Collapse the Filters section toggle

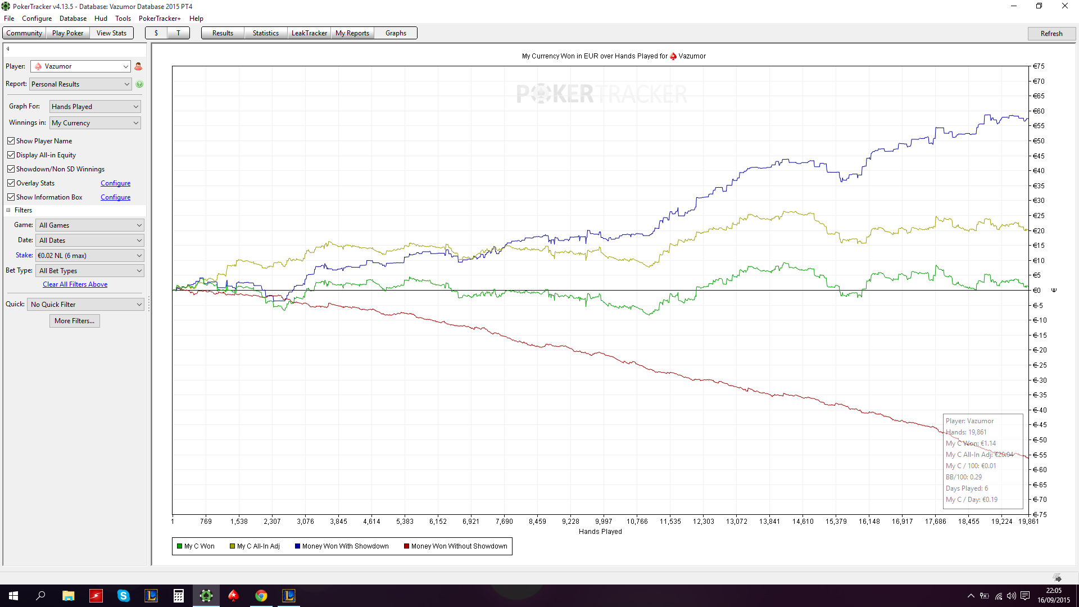(x=8, y=210)
